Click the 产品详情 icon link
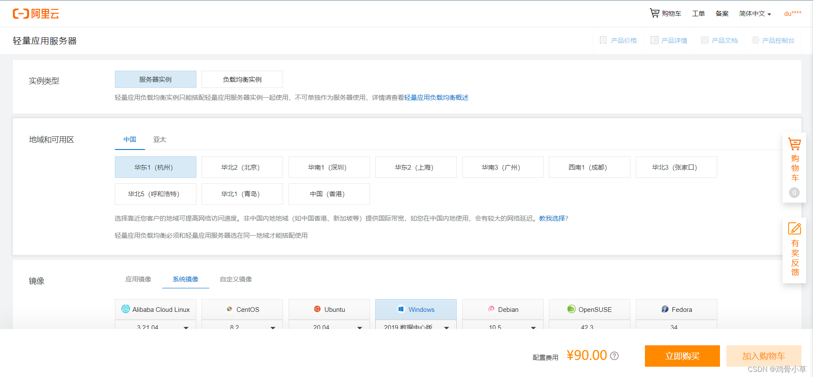 click(669, 40)
